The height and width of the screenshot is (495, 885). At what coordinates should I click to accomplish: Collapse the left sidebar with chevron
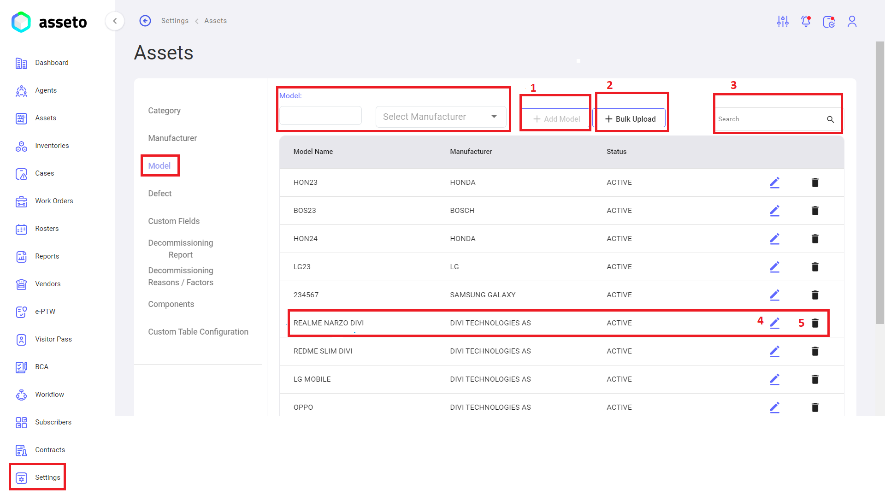pos(115,21)
